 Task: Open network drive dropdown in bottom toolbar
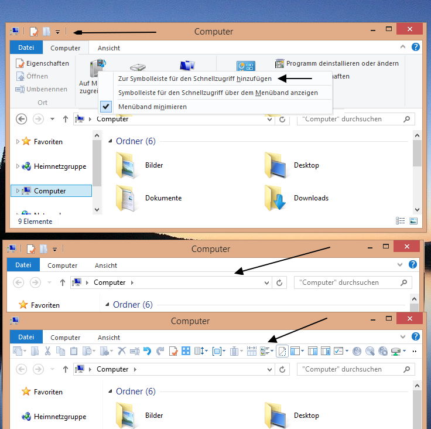[x=398, y=351]
